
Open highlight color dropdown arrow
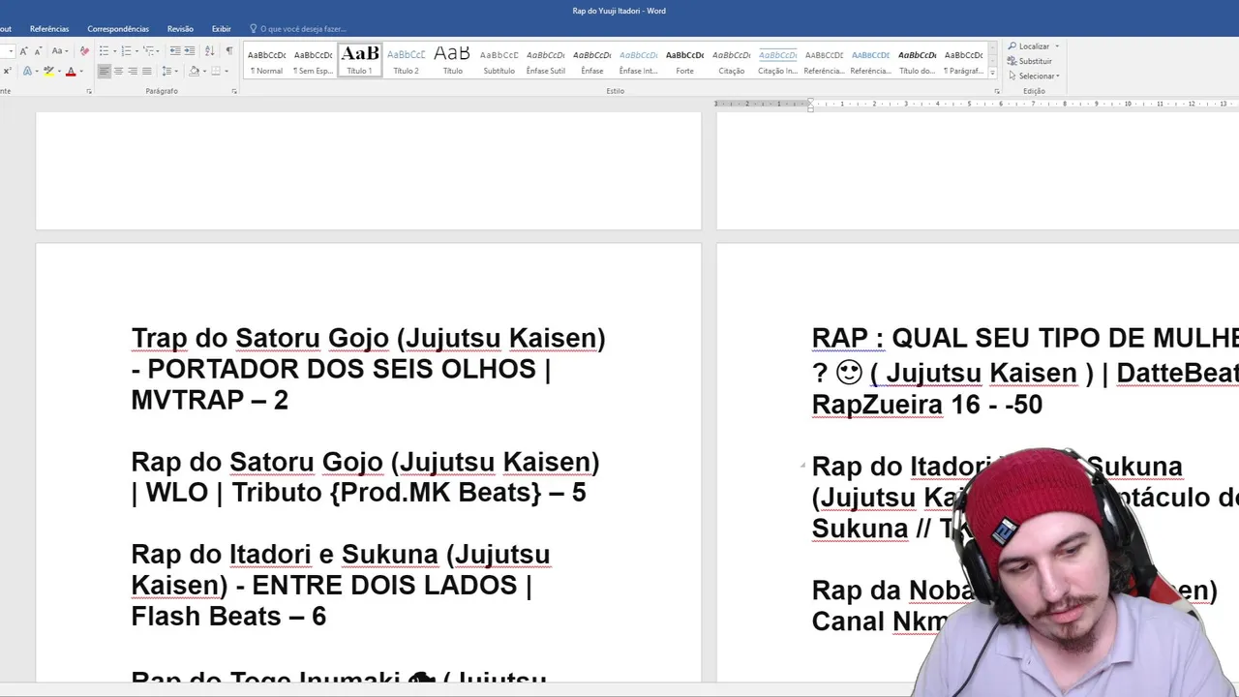59,72
